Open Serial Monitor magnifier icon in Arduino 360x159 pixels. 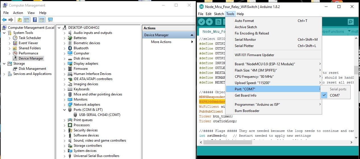tap(351, 22)
